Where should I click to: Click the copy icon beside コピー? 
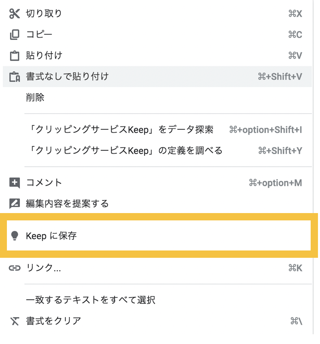15,35
